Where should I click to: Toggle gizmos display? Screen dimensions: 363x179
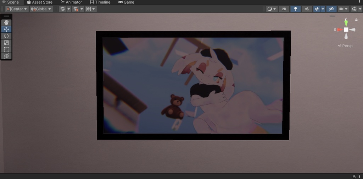354,9
